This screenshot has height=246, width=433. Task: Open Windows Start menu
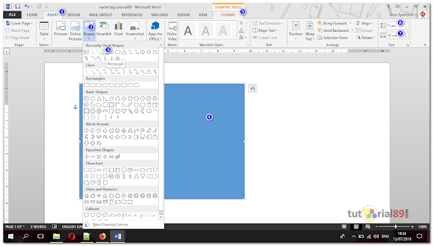[x=11, y=237]
